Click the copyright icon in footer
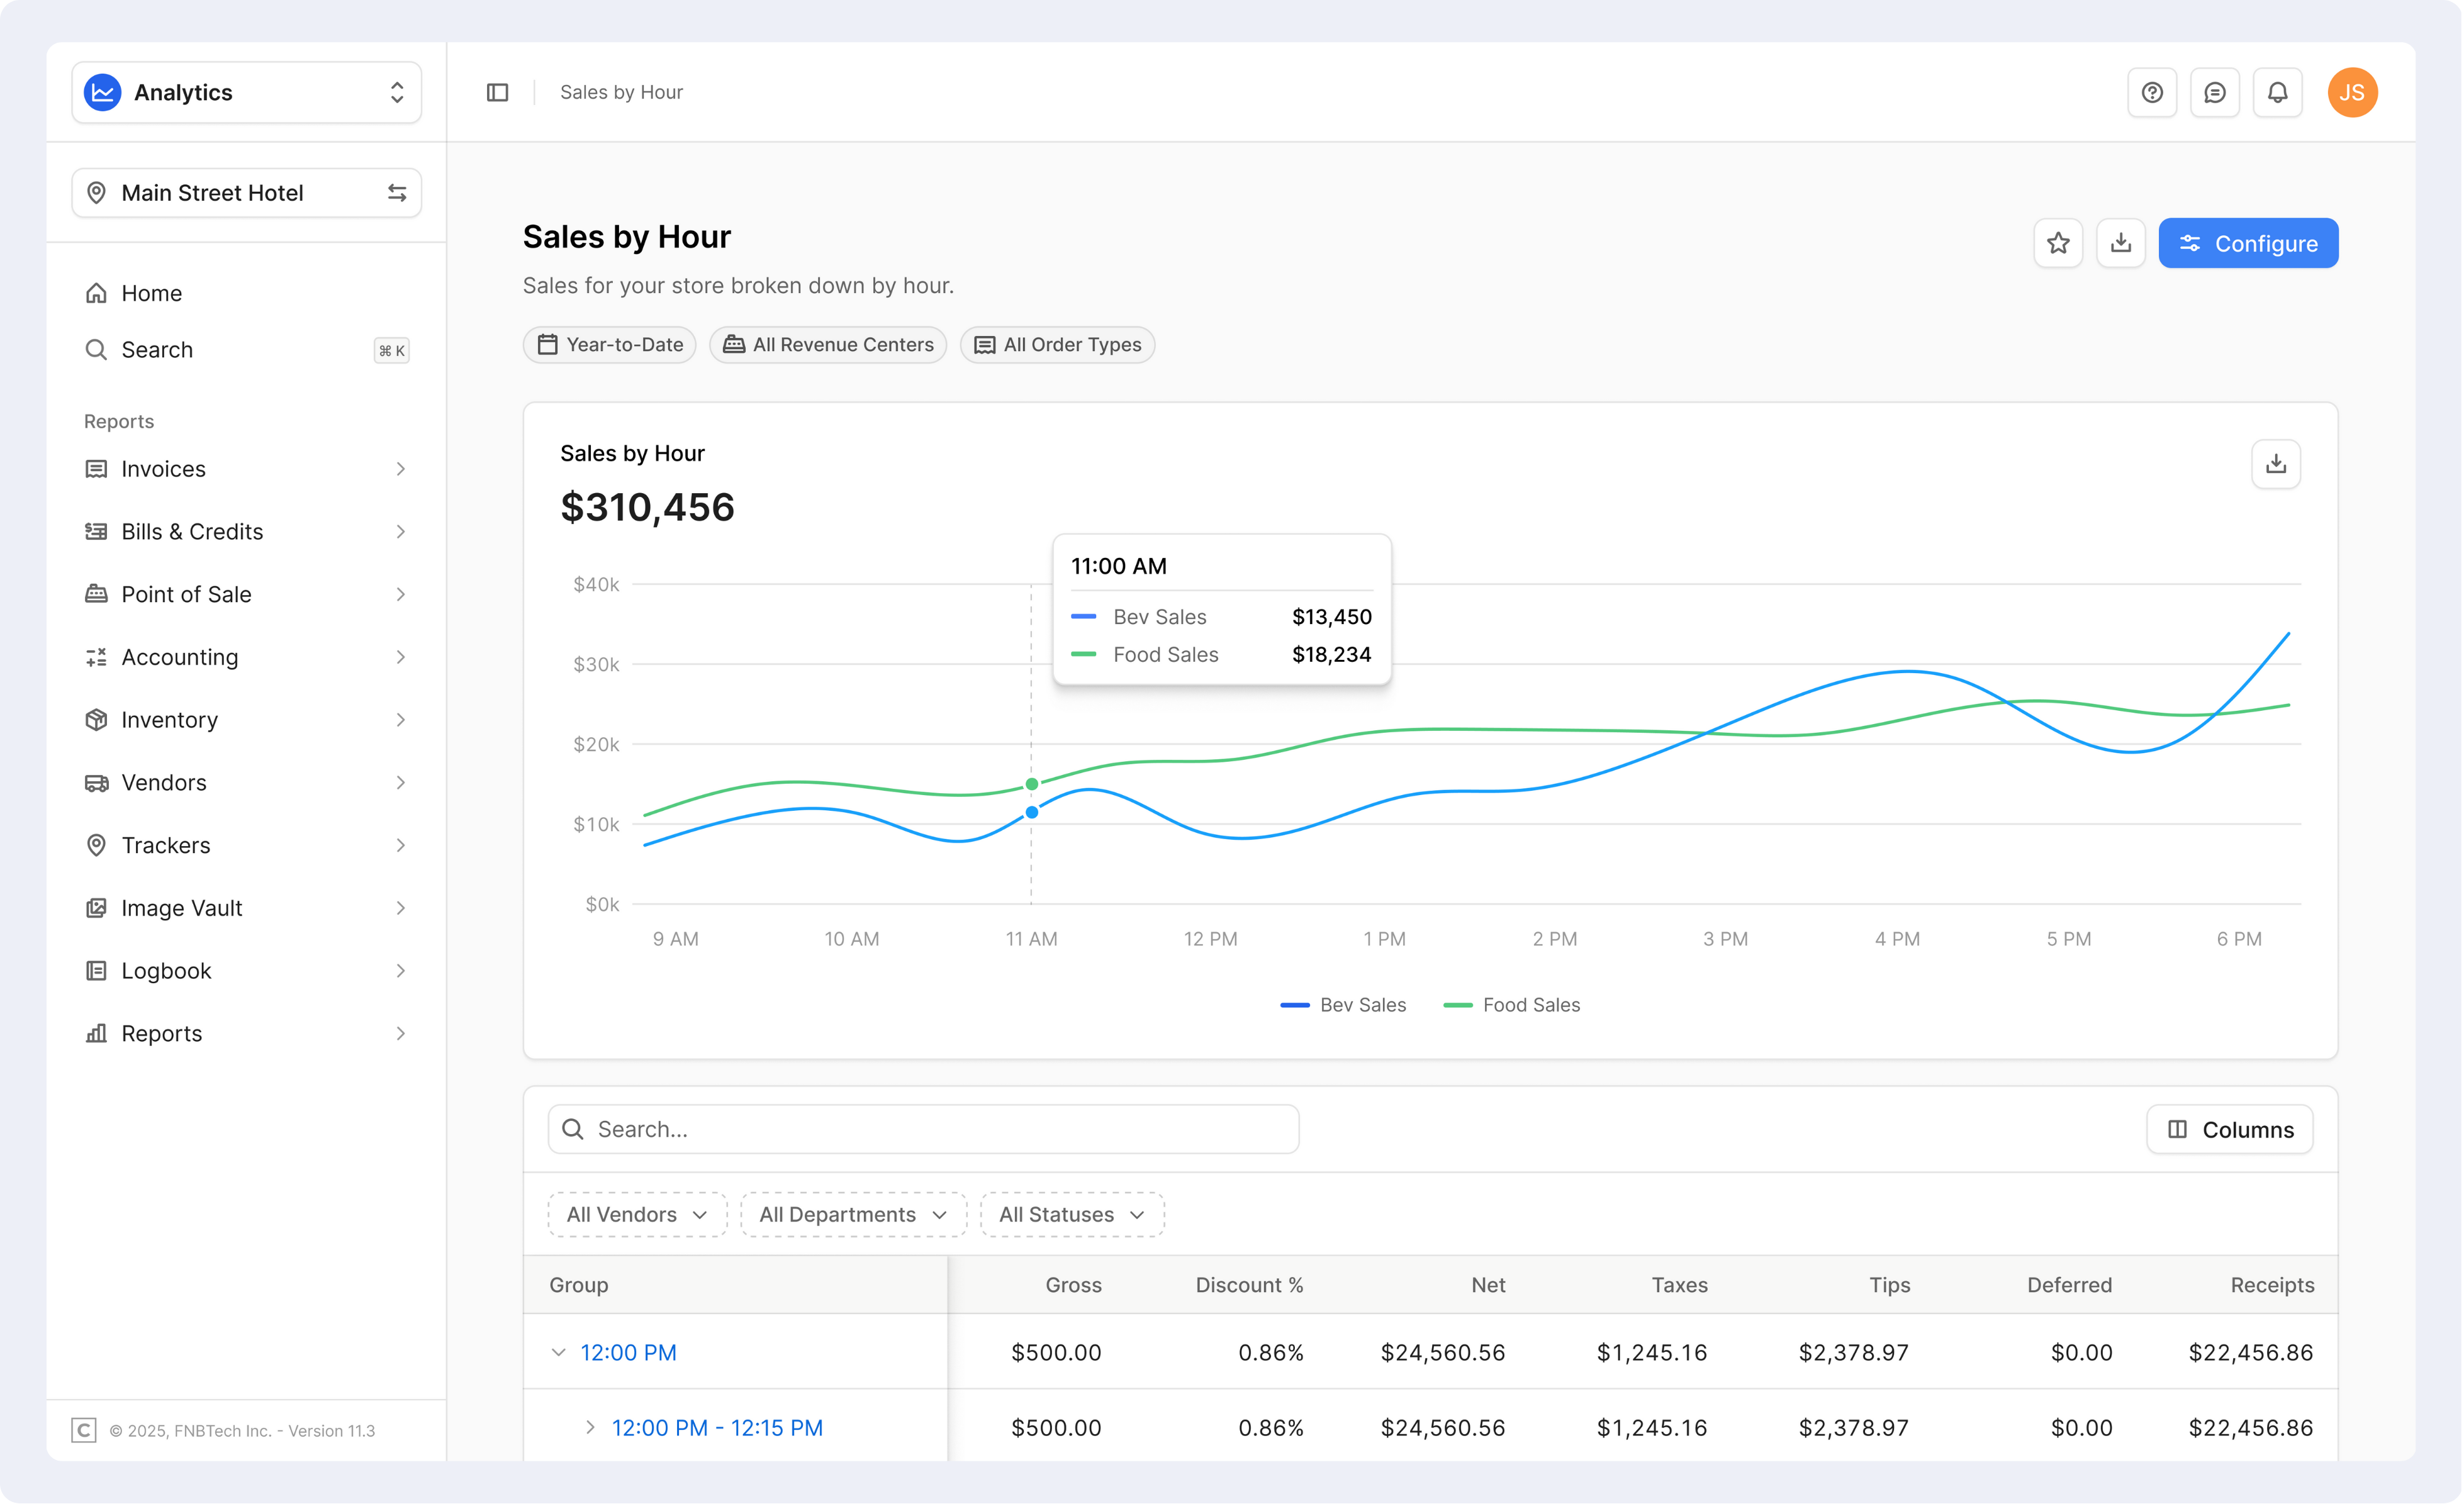The height and width of the screenshot is (1504, 2464). point(84,1431)
